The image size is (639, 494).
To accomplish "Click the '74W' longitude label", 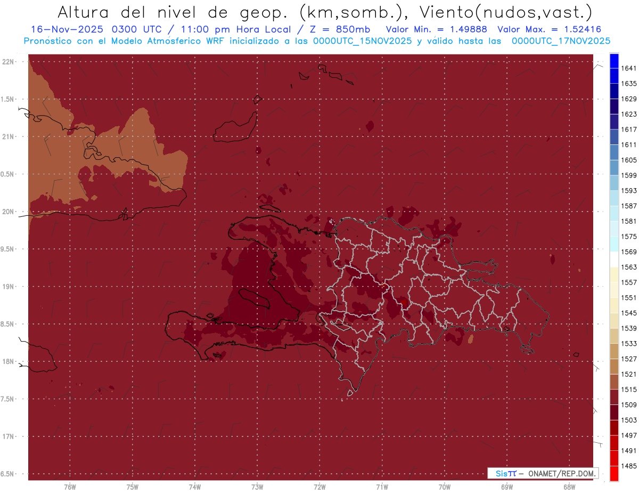I will 195,487.
